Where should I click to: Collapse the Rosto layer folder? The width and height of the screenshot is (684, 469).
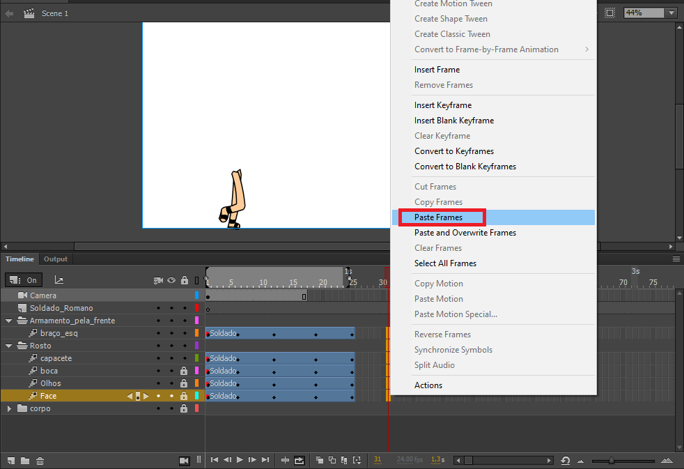point(8,345)
